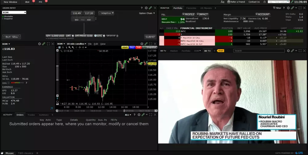Open the Adaptive dropdown arrow
Viewport: 308px width, 155px height.
coord(112,13)
